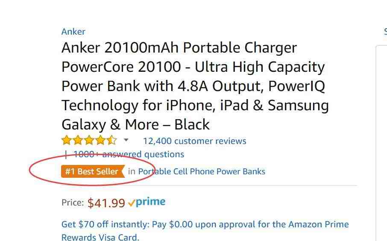Click the word "in" after the Best Seller badge
The height and width of the screenshot is (241, 387).
click(132, 171)
